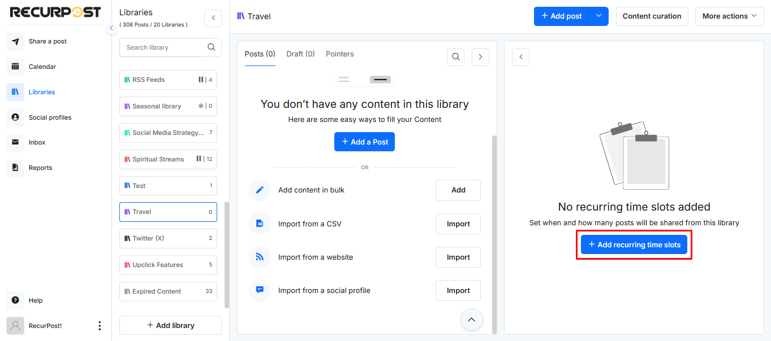This screenshot has width=771, height=341.
Task: Open Share a post from sidebar
Action: [x=48, y=41]
